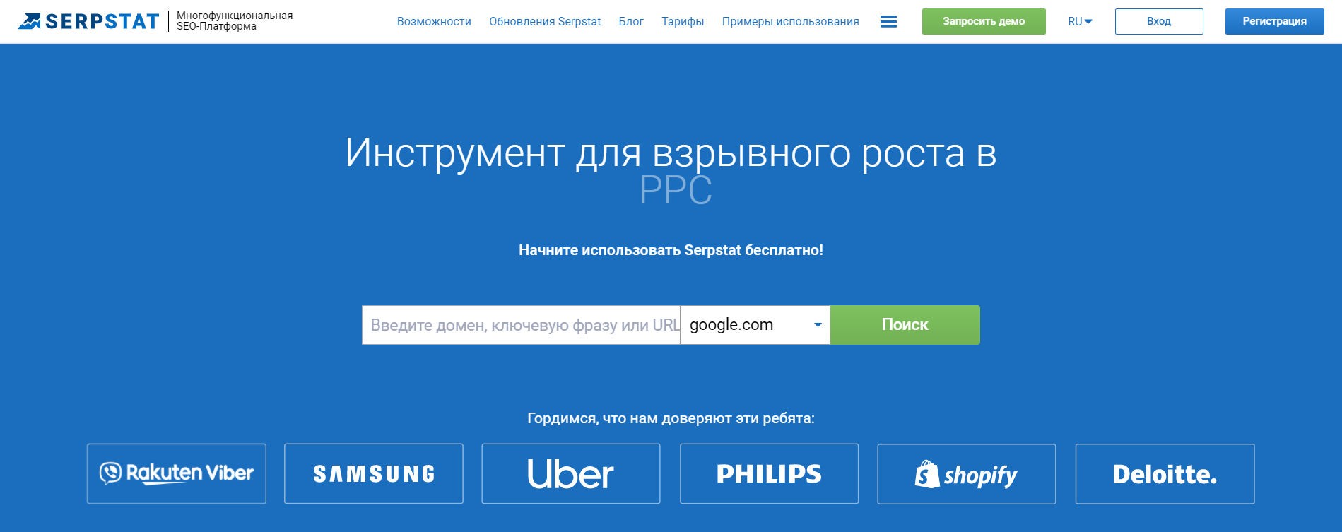Select the Rakuten Viber logo card
The image size is (1342, 532).
(x=177, y=473)
